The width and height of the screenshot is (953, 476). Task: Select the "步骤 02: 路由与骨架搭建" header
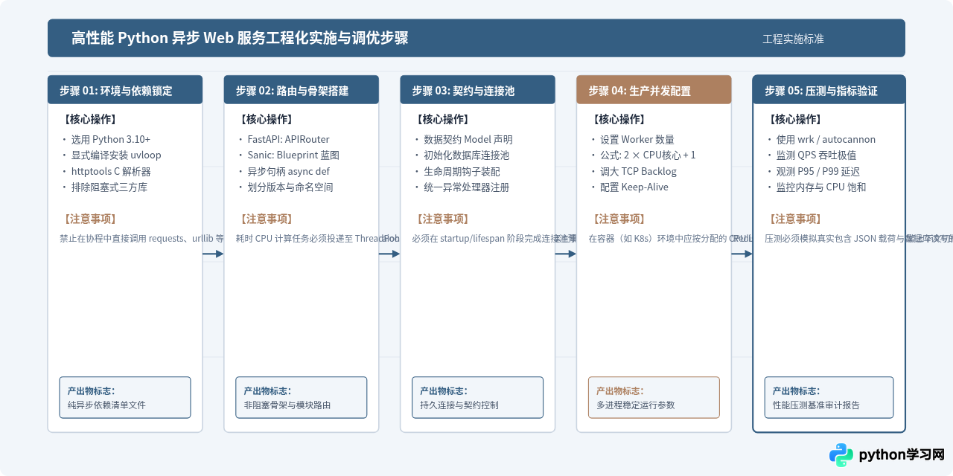(x=302, y=89)
